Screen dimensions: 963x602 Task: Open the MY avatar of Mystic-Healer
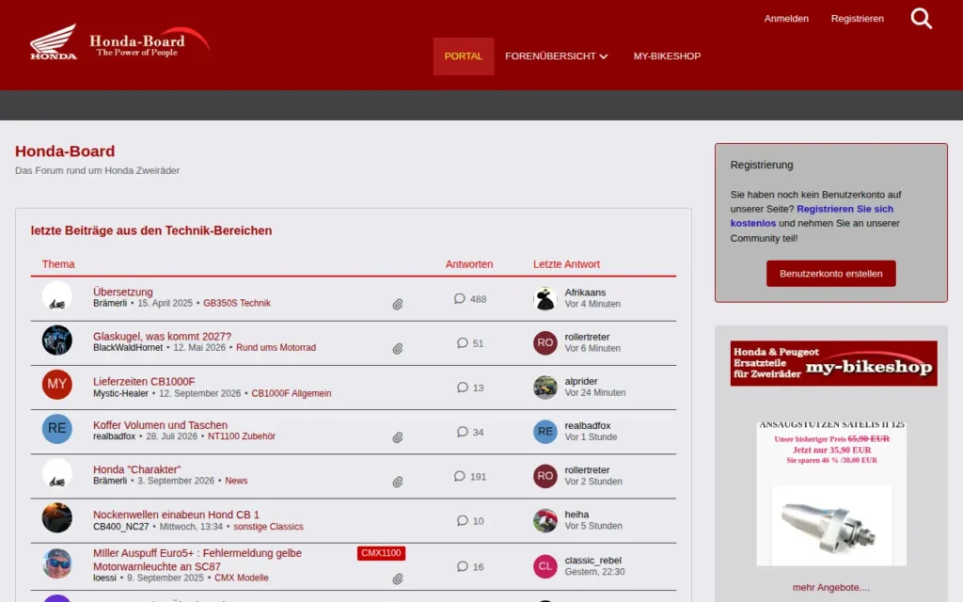click(x=57, y=385)
